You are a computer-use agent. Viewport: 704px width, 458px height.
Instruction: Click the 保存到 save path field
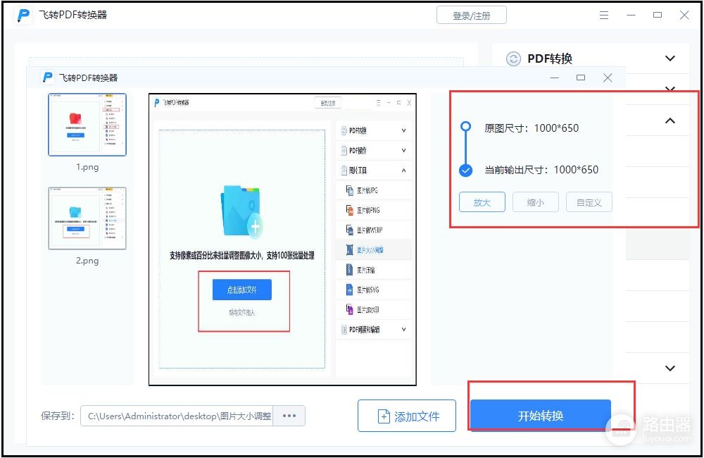click(x=177, y=416)
